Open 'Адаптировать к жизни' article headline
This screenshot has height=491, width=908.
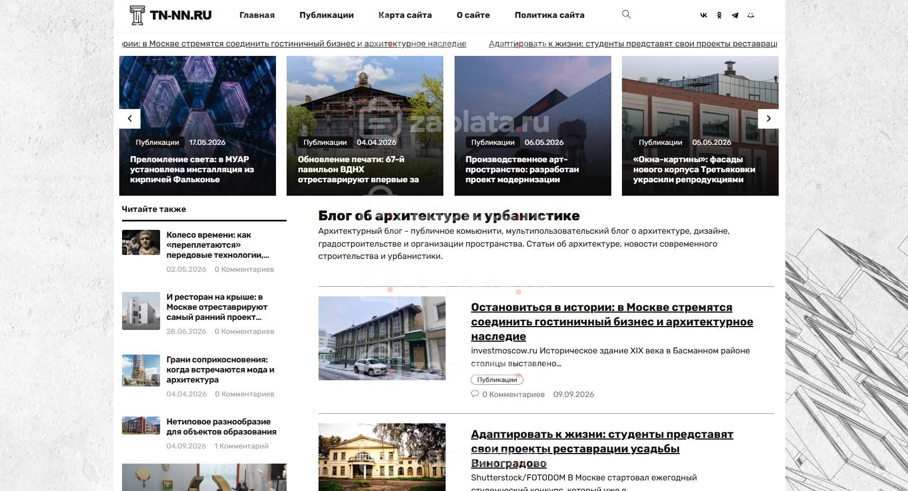point(602,448)
